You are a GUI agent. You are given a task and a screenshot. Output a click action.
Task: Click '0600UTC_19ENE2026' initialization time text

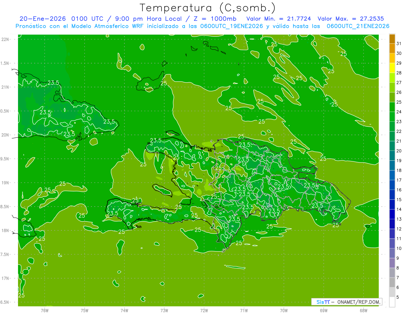tap(231, 26)
